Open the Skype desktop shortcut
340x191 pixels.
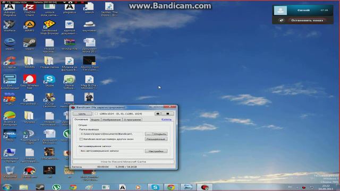(49, 81)
